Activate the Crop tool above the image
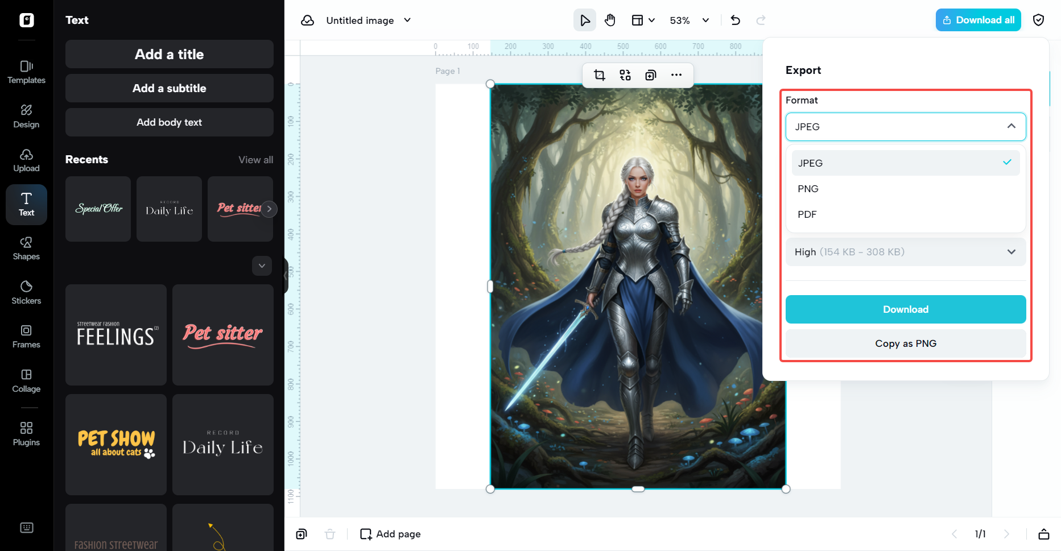Image resolution: width=1061 pixels, height=551 pixels. [x=599, y=74]
